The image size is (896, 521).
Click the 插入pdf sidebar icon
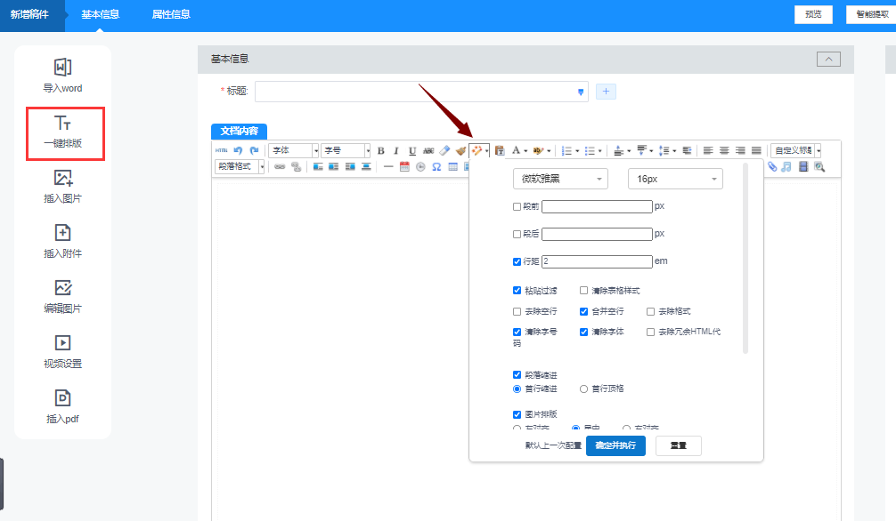click(x=62, y=407)
